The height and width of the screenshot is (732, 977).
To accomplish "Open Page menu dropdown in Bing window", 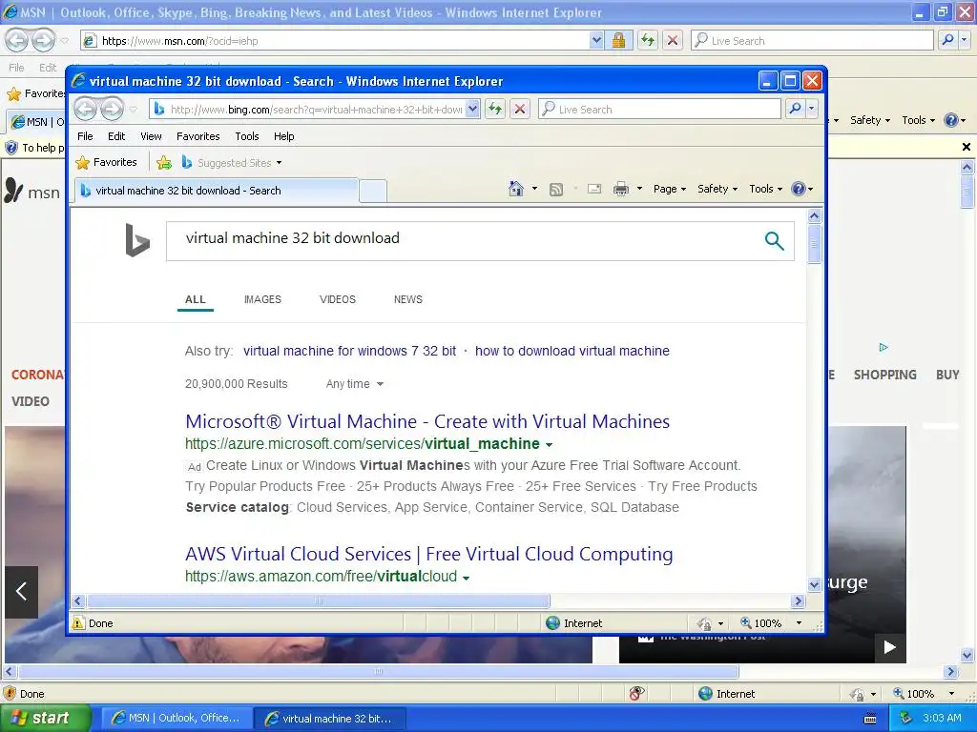I will pyautogui.click(x=669, y=189).
